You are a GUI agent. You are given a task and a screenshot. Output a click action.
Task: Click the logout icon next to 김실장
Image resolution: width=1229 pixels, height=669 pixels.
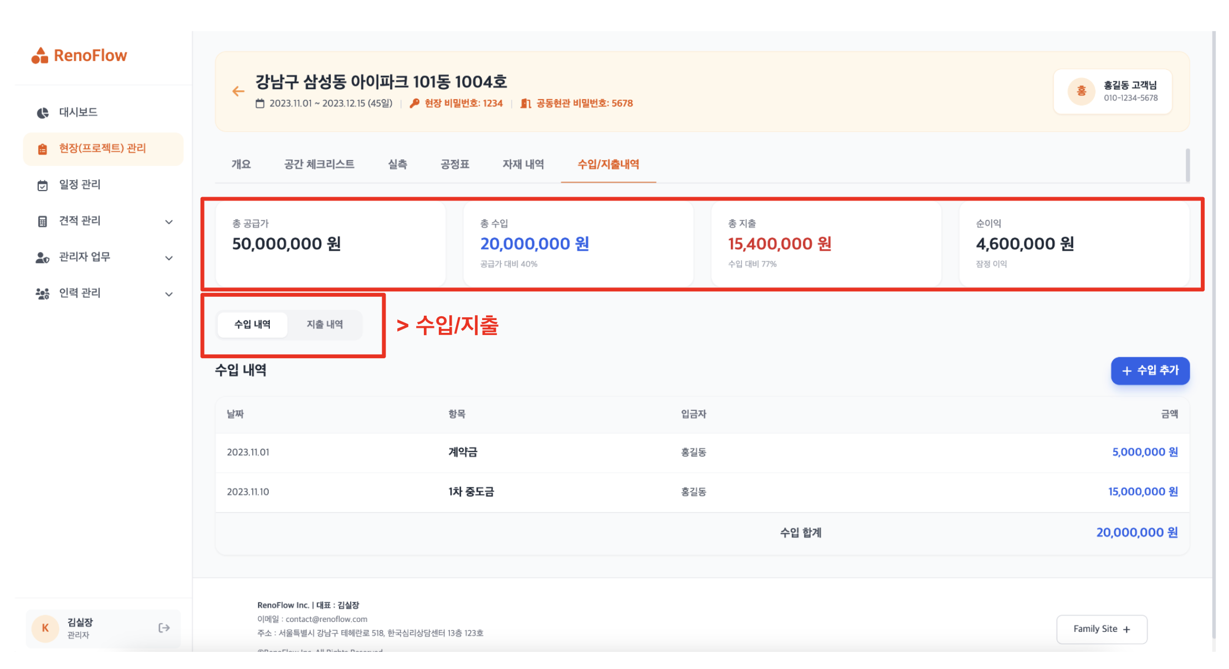point(164,627)
